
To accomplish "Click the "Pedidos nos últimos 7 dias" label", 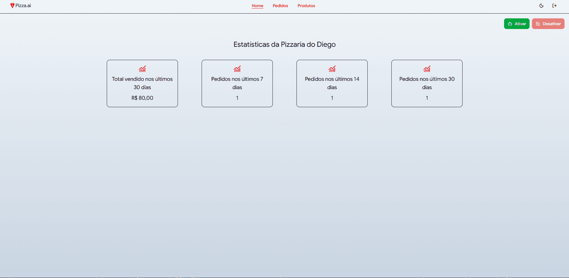I will [x=237, y=83].
